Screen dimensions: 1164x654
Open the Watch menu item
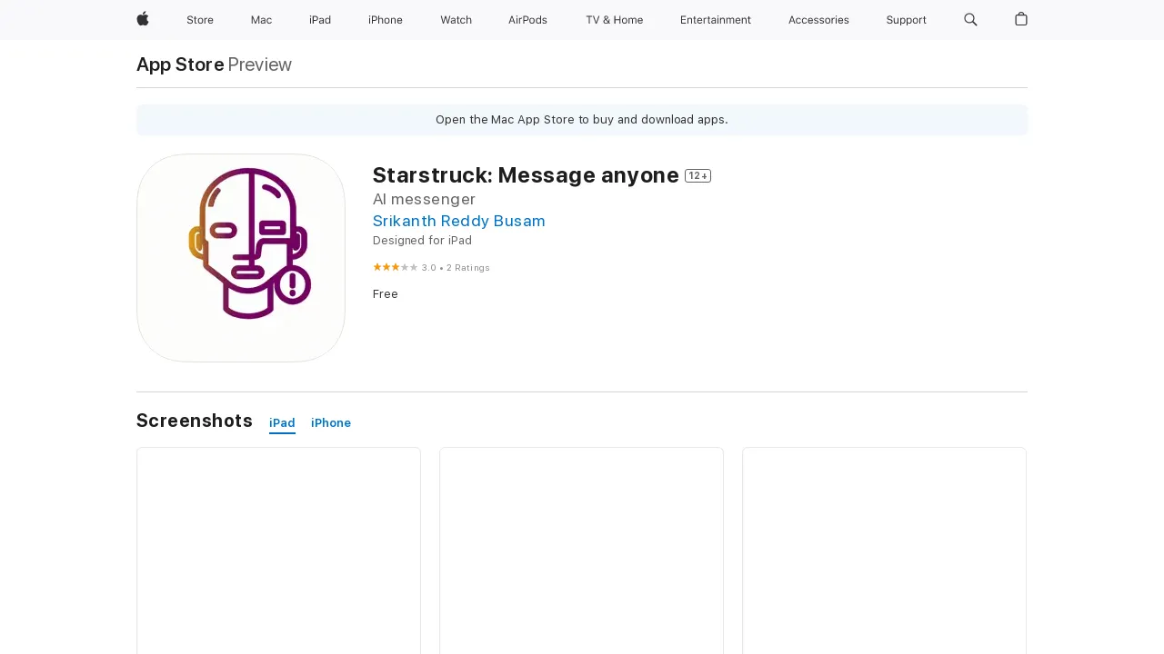pos(456,20)
